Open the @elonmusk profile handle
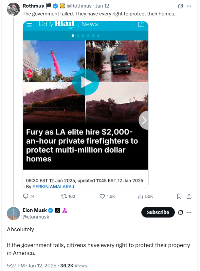This screenshot has width=200, height=271. coord(36,217)
